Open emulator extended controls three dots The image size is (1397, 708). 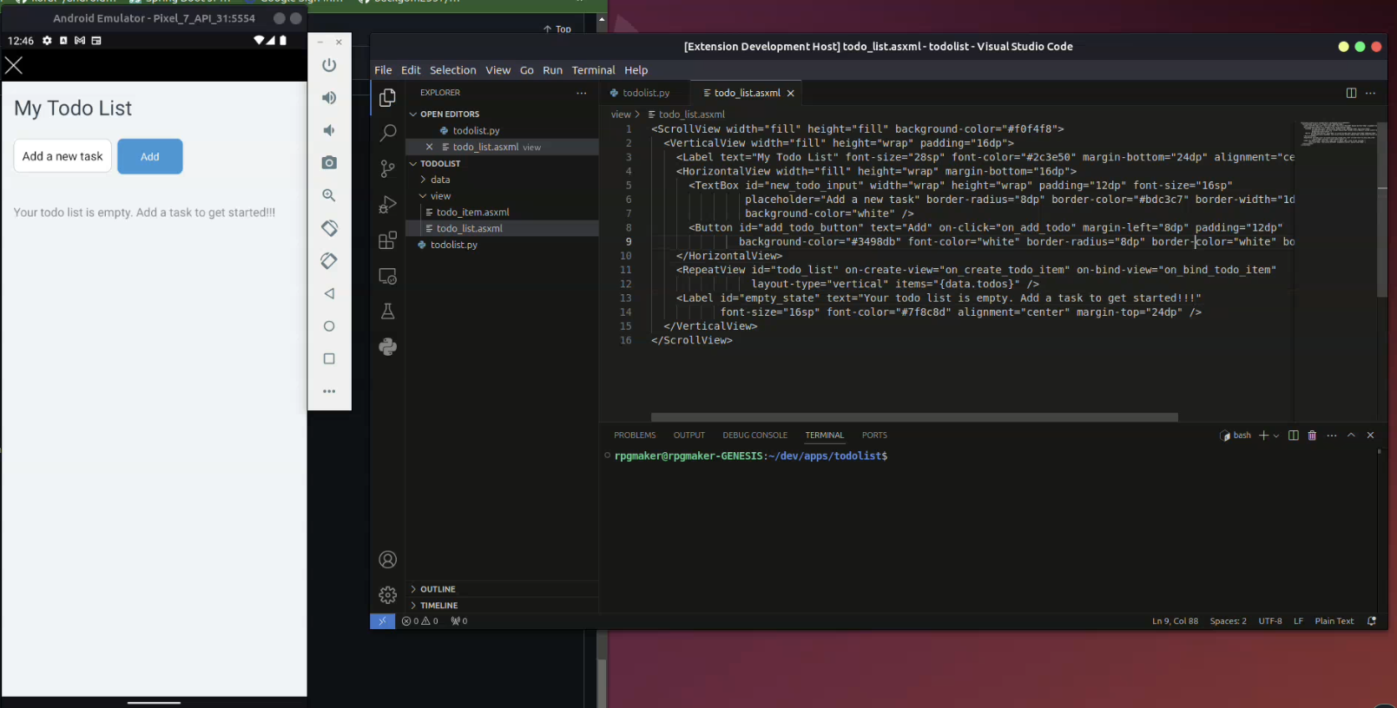click(329, 391)
